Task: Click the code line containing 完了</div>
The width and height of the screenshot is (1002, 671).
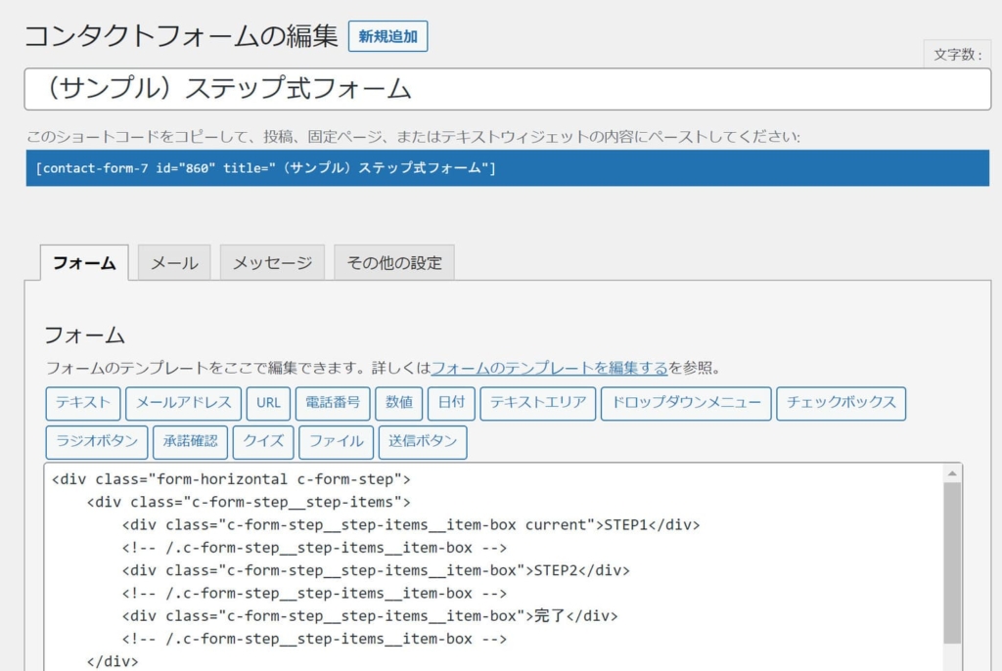Action: (x=370, y=616)
